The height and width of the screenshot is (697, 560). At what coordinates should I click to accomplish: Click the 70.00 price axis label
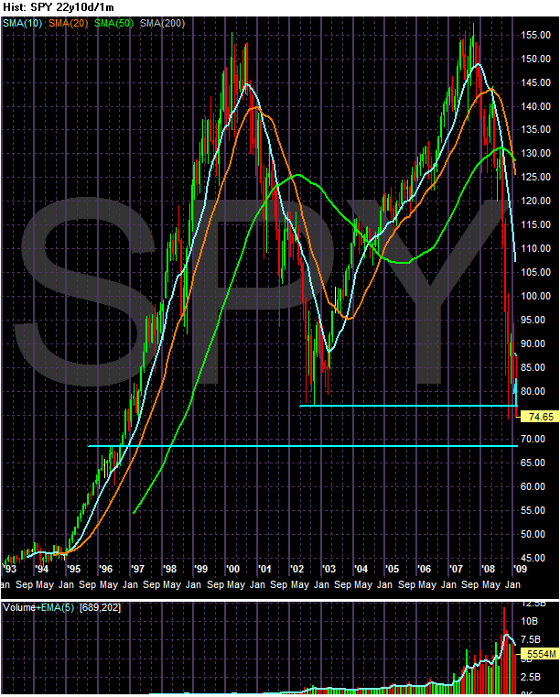click(x=533, y=439)
